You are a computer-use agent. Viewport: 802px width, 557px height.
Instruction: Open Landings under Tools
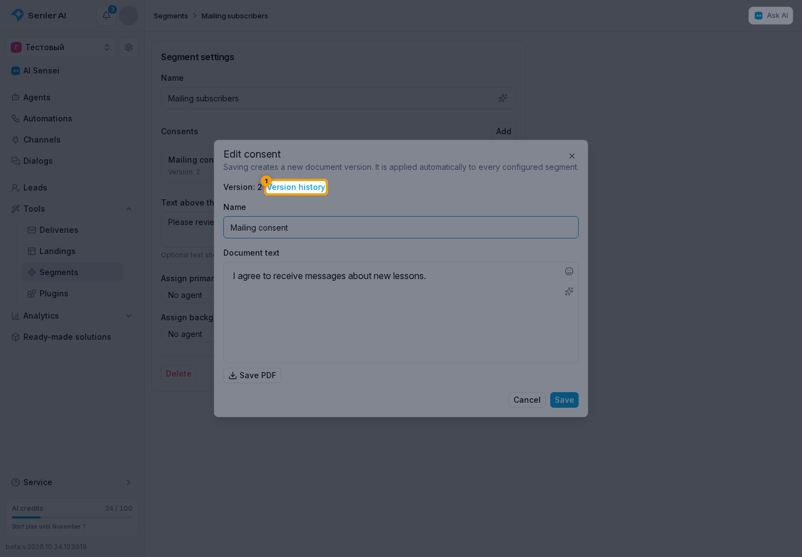[72, 251]
